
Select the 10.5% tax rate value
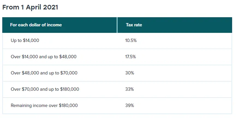[x=131, y=41]
